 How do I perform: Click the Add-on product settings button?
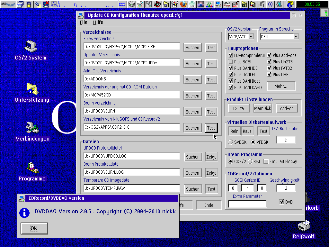click(x=287, y=108)
